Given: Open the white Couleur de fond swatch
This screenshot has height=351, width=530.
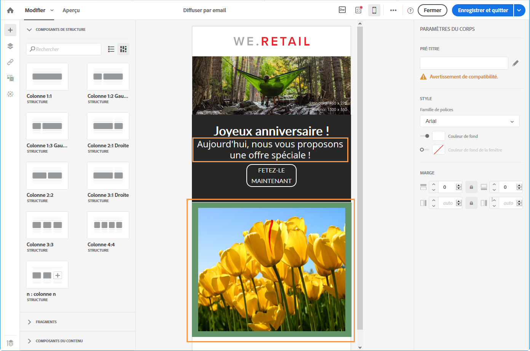Looking at the screenshot, I should click(439, 136).
